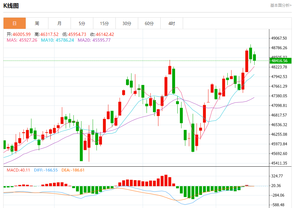
Task: Click the 48223.78 price axis label
Action: [279, 67]
